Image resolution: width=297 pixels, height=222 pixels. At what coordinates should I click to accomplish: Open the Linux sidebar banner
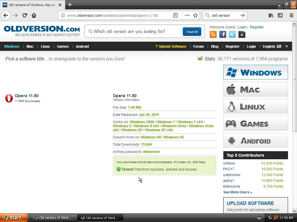256,106
